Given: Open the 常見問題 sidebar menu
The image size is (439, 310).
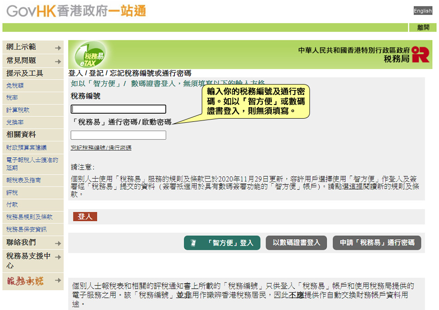Looking at the screenshot, I should 33,60.
